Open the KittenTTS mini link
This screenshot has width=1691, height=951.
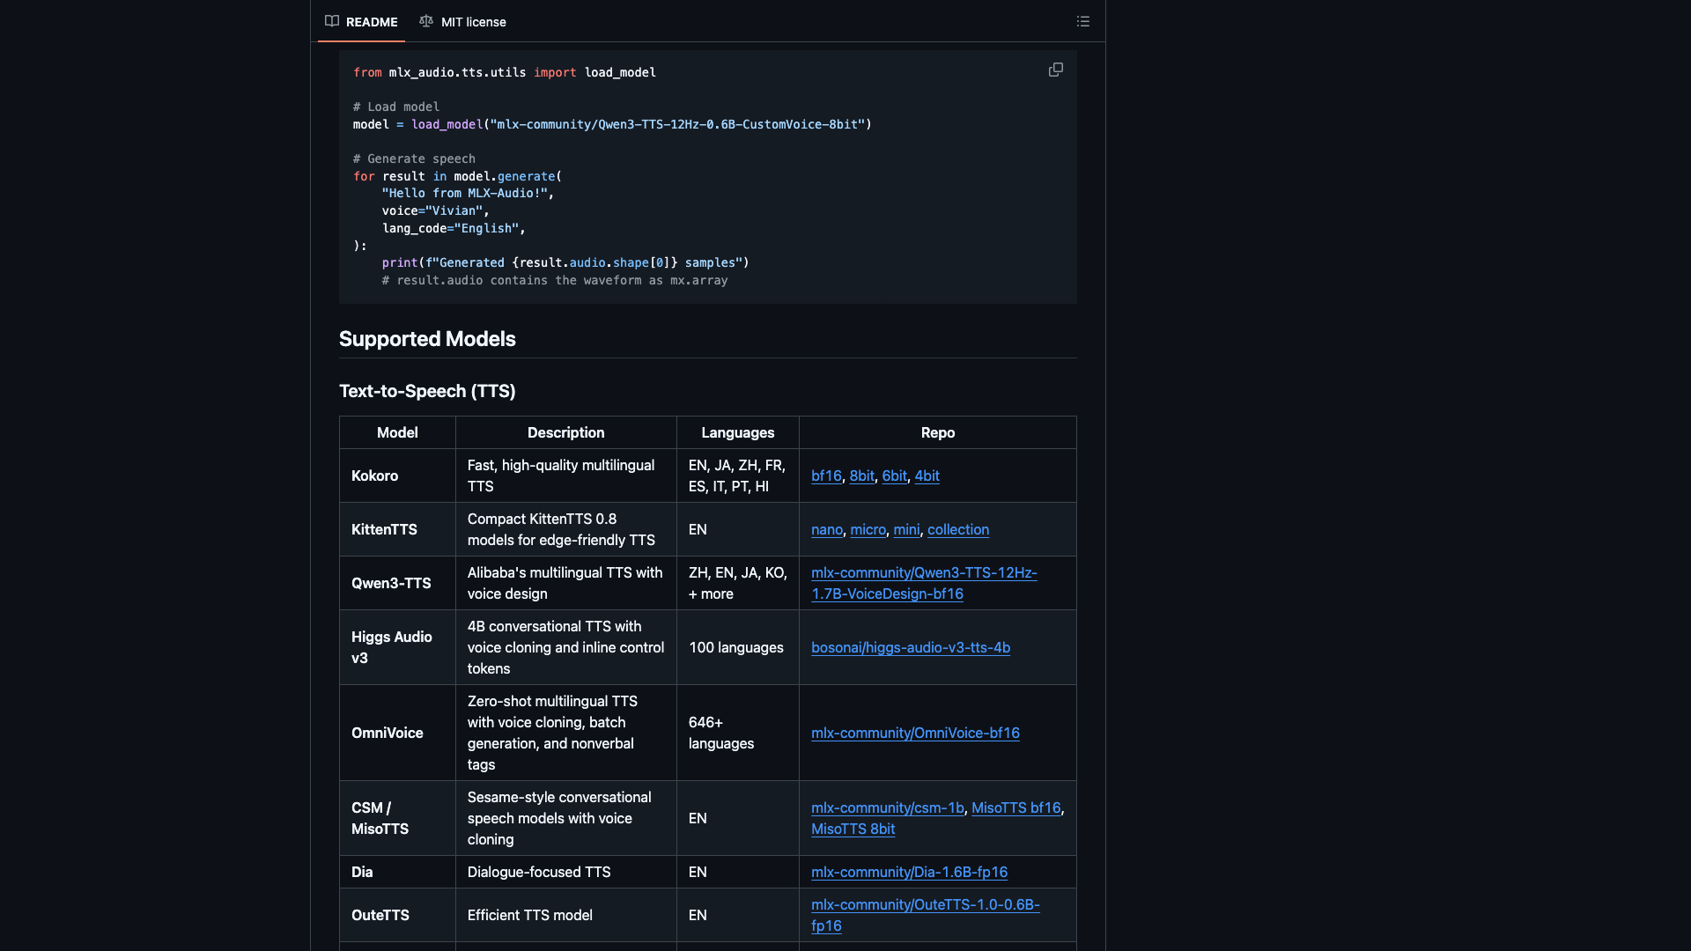pos(906,529)
